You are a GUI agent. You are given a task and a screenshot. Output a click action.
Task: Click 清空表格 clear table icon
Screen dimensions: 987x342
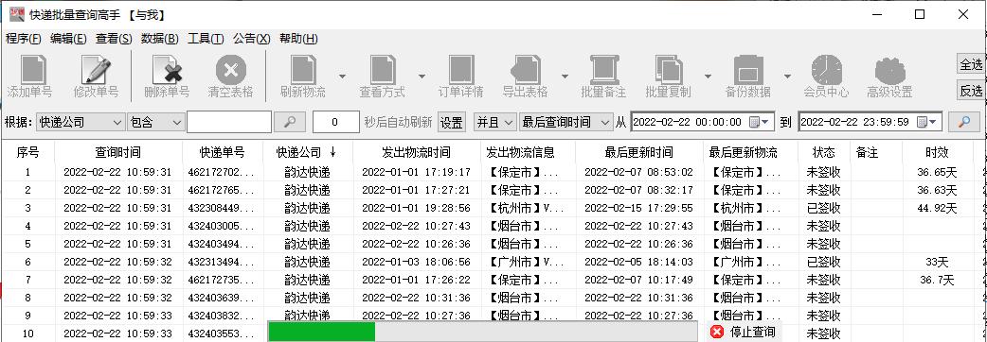(230, 70)
